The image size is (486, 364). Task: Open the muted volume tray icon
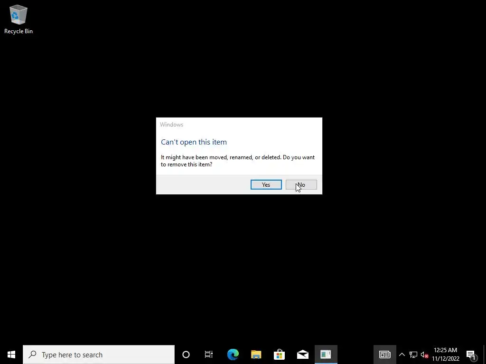(x=424, y=355)
